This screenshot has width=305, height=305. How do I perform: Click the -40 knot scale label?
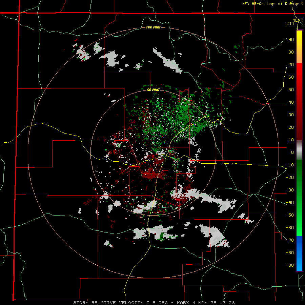coord(290,203)
